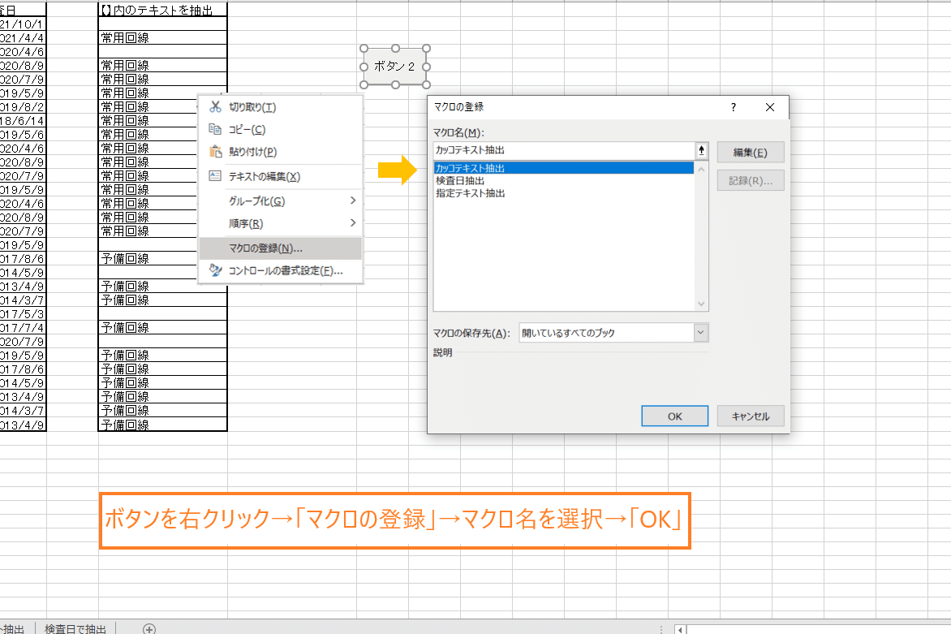Viewport: 951px width, 634px height.
Task: Switch to 検査日で抽出 sheet tab
Action: [x=75, y=629]
